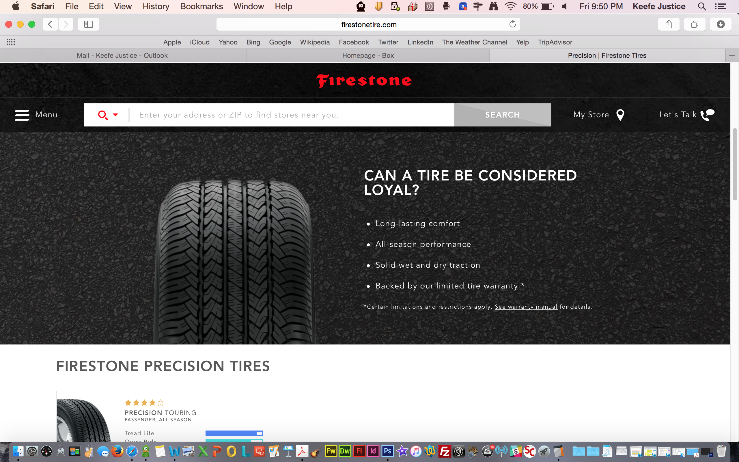Open the Downloads icon in toolbar
This screenshot has width=739, height=462.
pyautogui.click(x=720, y=24)
